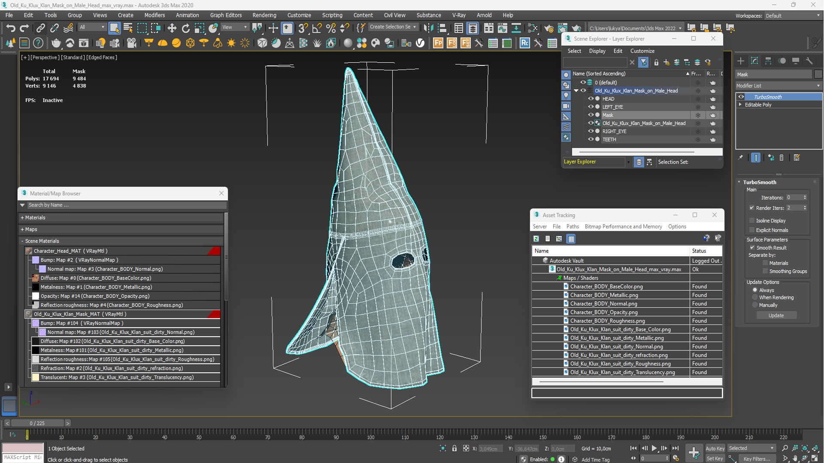
Task: Open the Modifier List dropdown
Action: 779,86
